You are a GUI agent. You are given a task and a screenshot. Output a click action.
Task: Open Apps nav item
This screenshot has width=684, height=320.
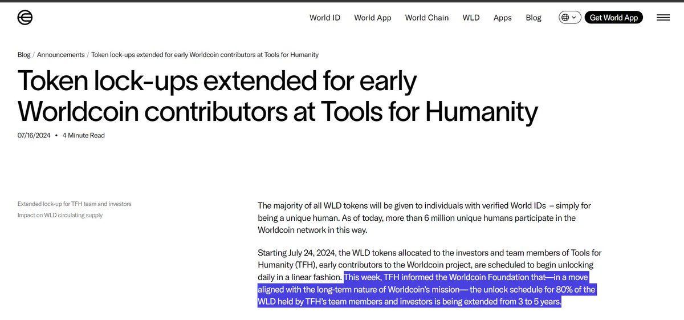click(503, 18)
